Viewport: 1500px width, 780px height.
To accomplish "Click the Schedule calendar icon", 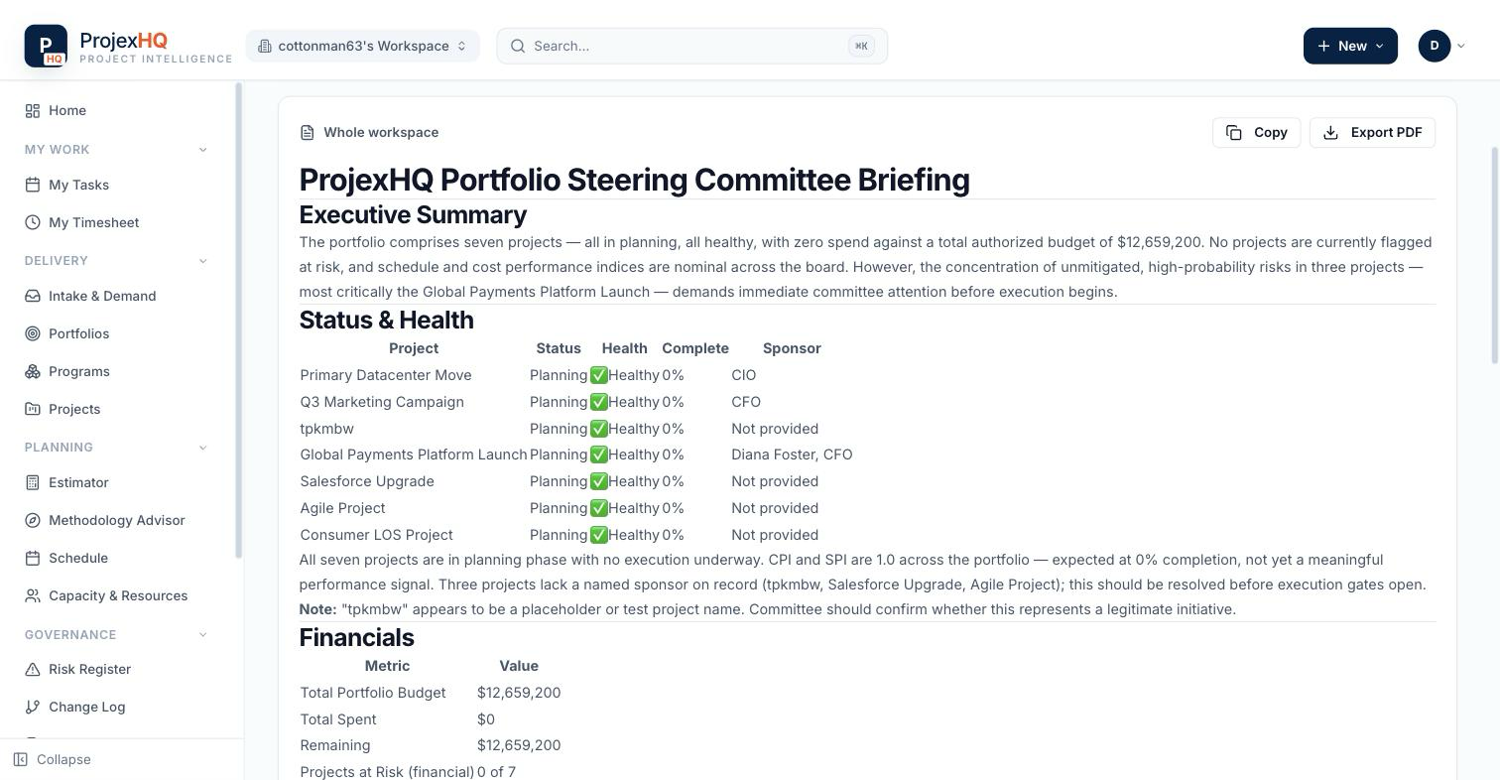I will [33, 558].
